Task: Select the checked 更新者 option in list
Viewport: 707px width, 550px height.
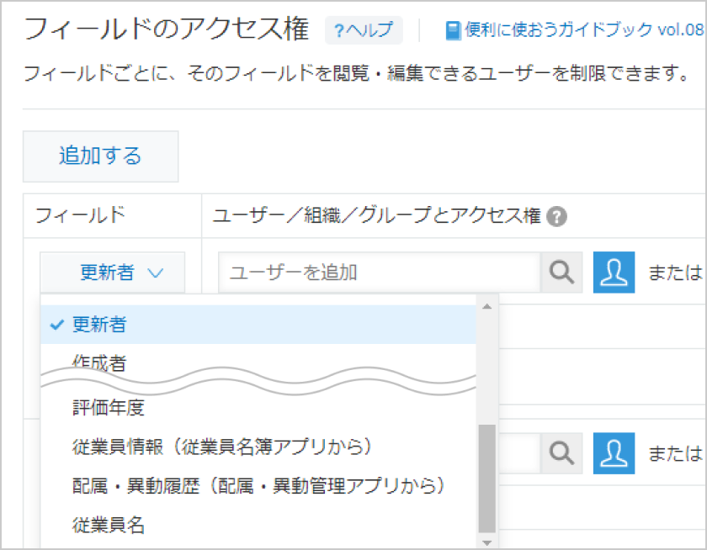Action: coord(258,325)
